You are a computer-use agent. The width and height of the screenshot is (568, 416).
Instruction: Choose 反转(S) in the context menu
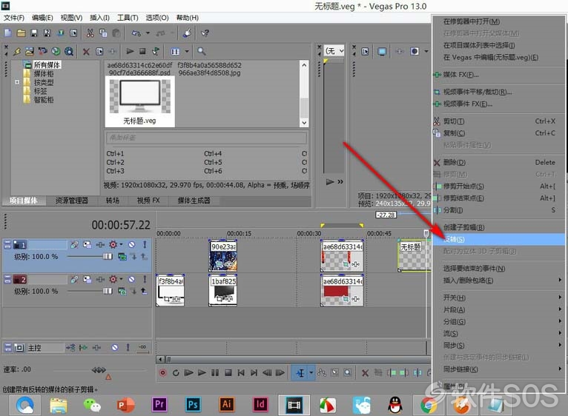click(x=499, y=239)
